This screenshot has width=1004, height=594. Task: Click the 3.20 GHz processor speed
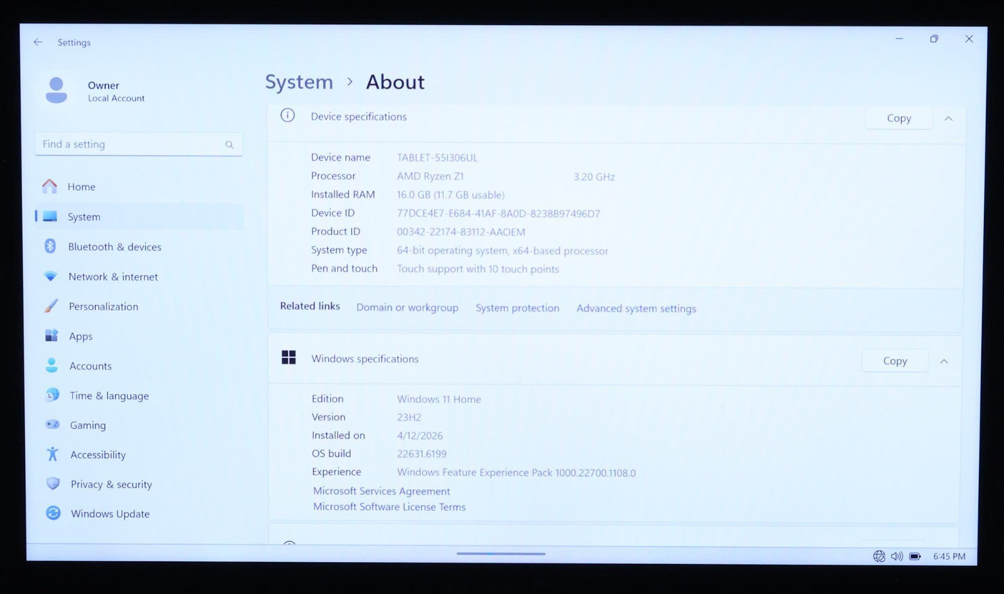click(x=594, y=177)
